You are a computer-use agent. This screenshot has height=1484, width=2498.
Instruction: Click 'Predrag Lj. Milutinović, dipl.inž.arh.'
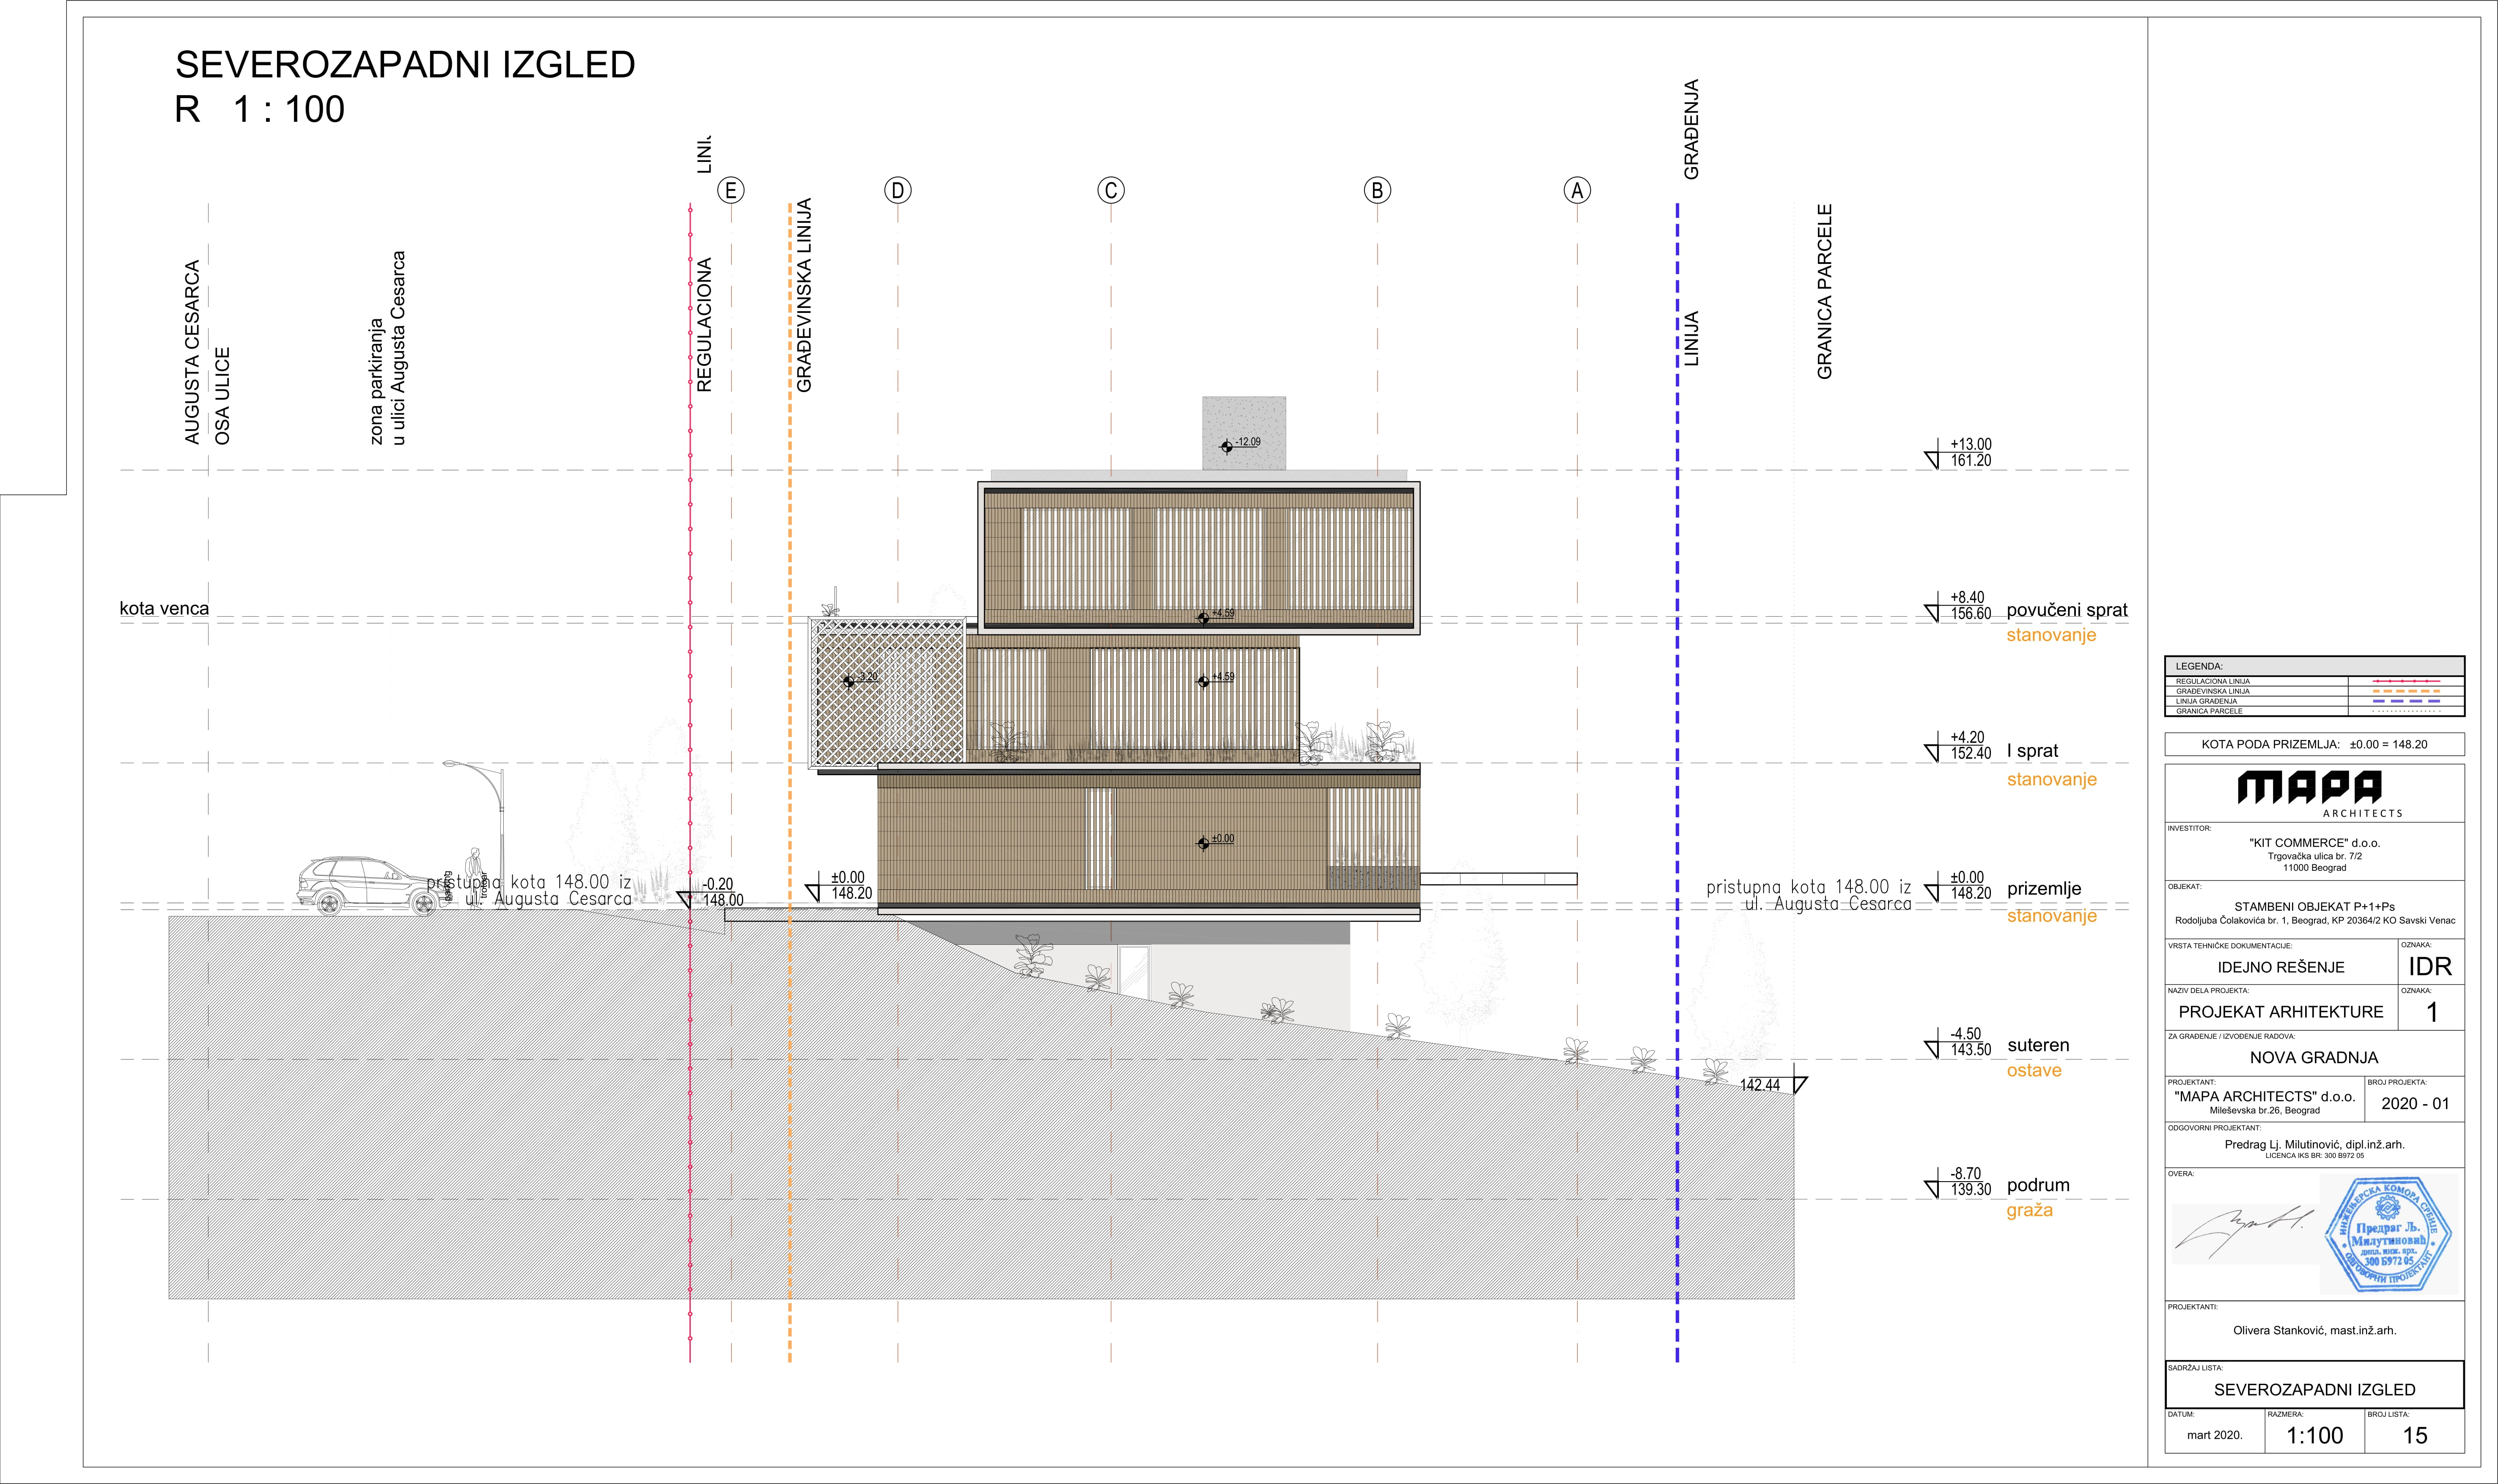[x=2314, y=1145]
